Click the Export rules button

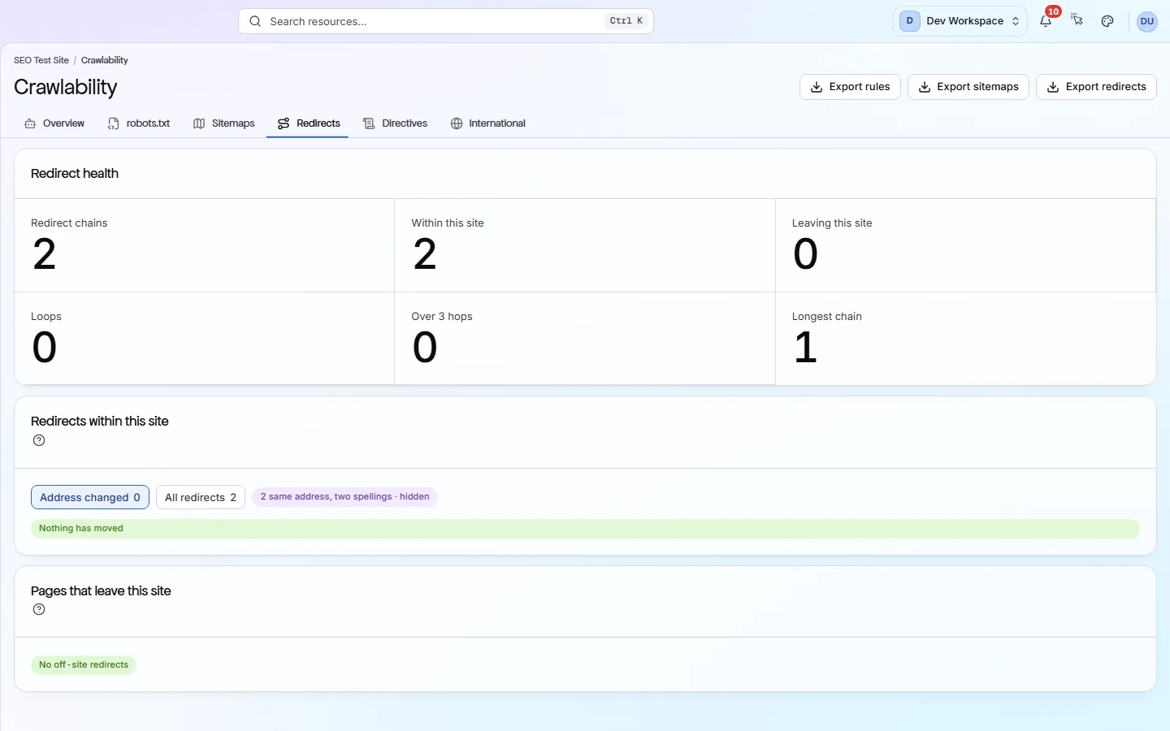tap(850, 87)
